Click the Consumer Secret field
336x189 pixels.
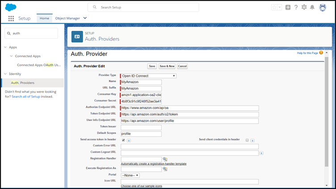point(141,101)
